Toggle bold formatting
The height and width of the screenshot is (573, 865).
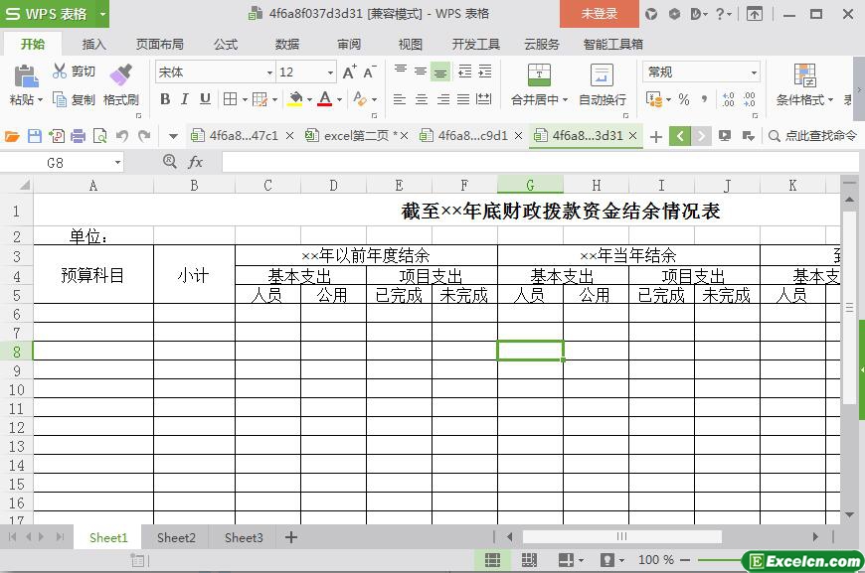pos(165,99)
